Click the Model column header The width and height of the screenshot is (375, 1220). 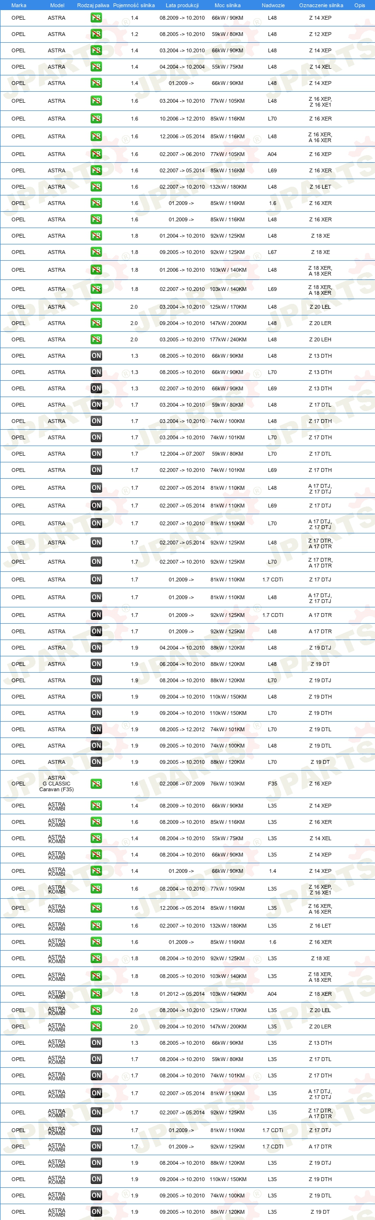click(x=57, y=5)
